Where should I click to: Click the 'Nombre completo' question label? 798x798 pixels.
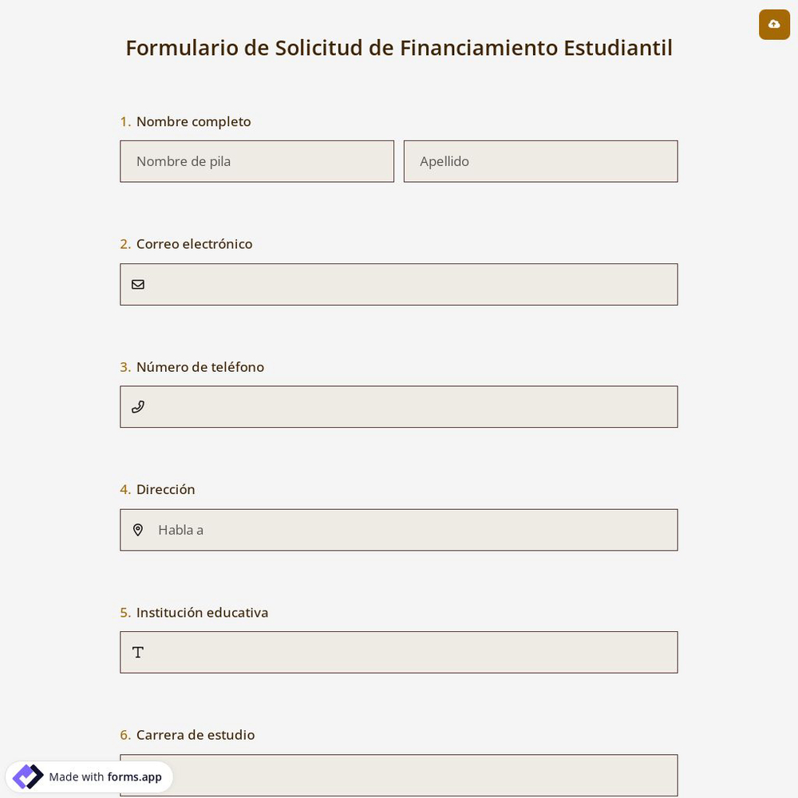point(193,121)
